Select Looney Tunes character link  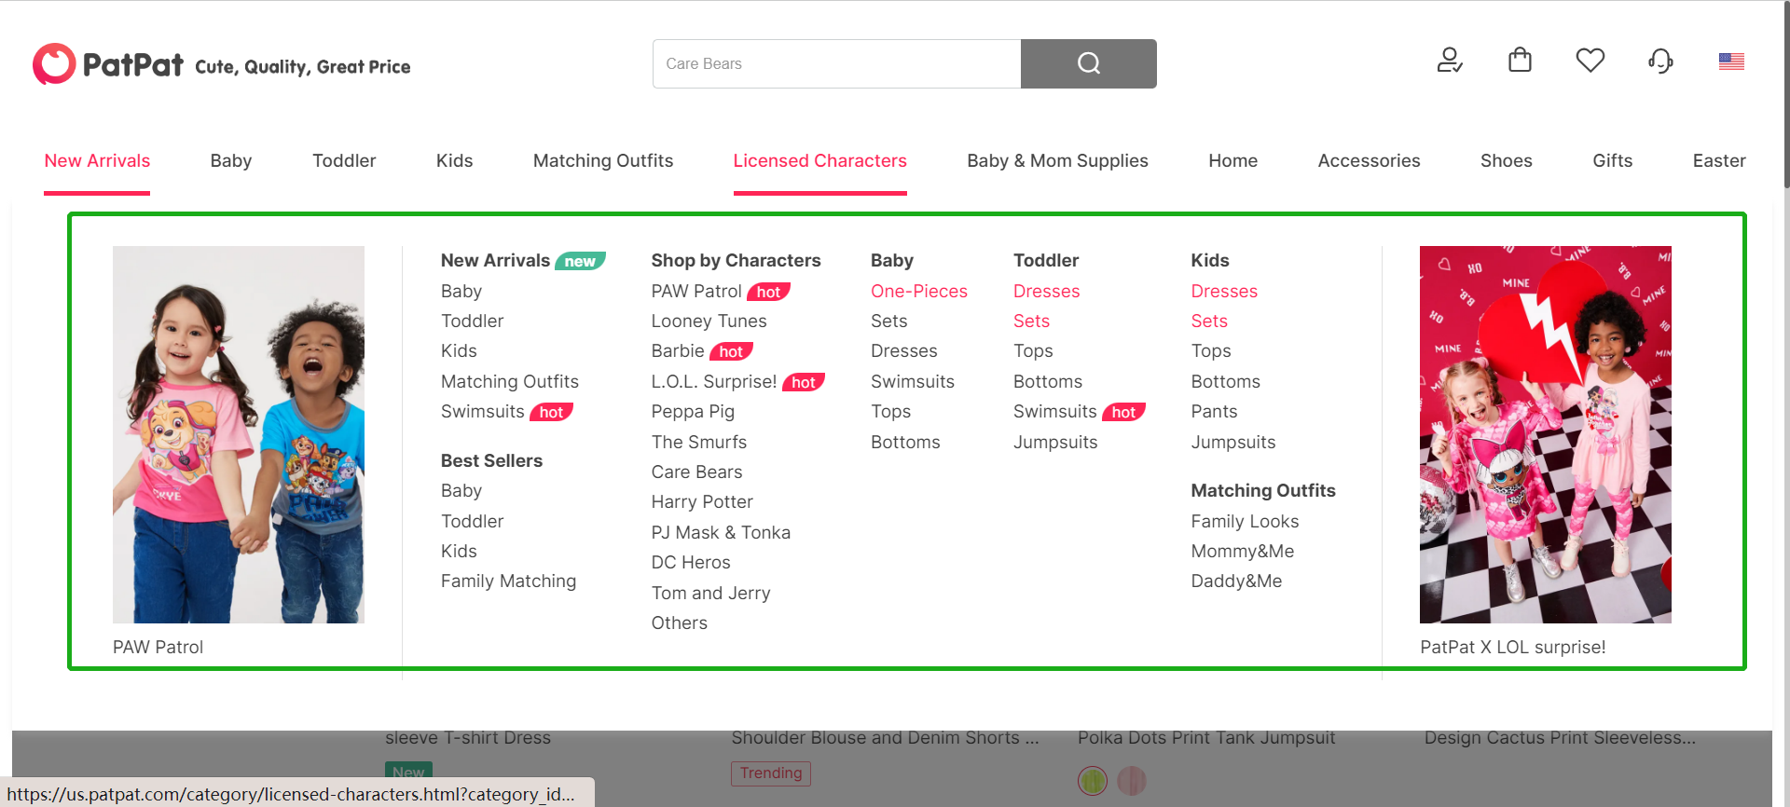[x=709, y=321]
